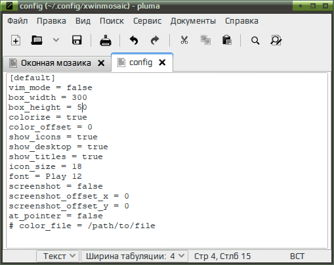Open the Документы menu
Image resolution: width=334 pixels, height=265 pixels.
pos(193,21)
